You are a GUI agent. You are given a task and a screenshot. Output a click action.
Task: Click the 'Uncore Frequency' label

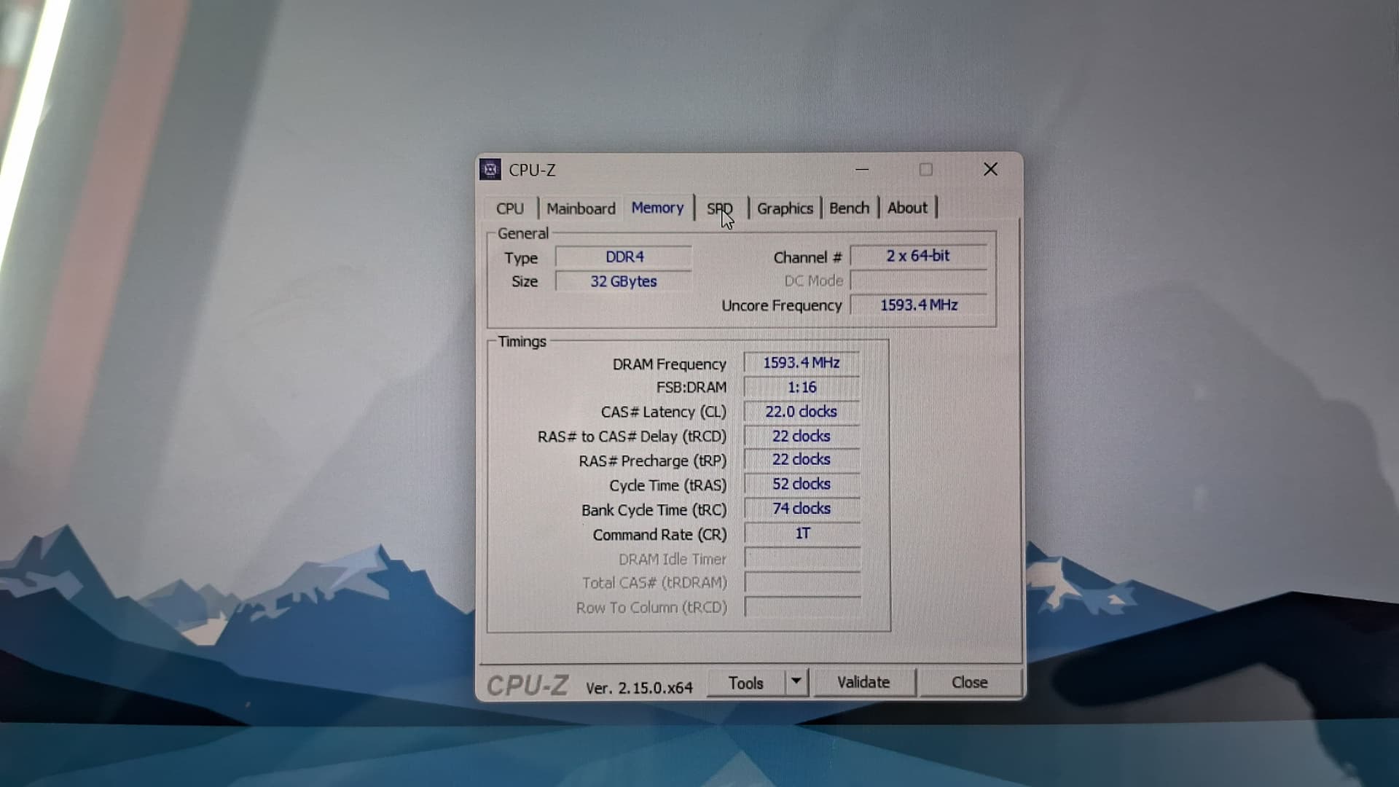[x=781, y=306]
